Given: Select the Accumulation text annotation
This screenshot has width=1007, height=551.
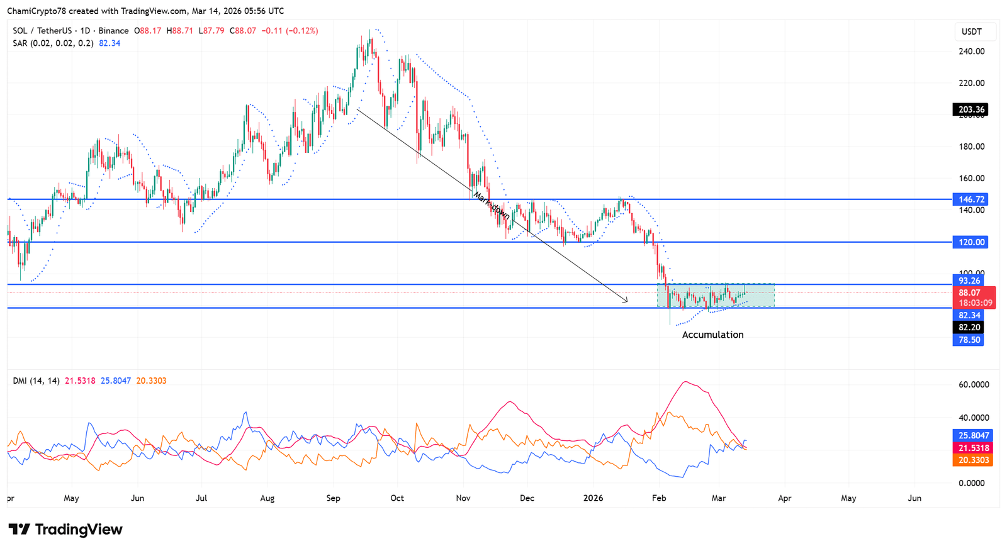Looking at the screenshot, I should 712,335.
